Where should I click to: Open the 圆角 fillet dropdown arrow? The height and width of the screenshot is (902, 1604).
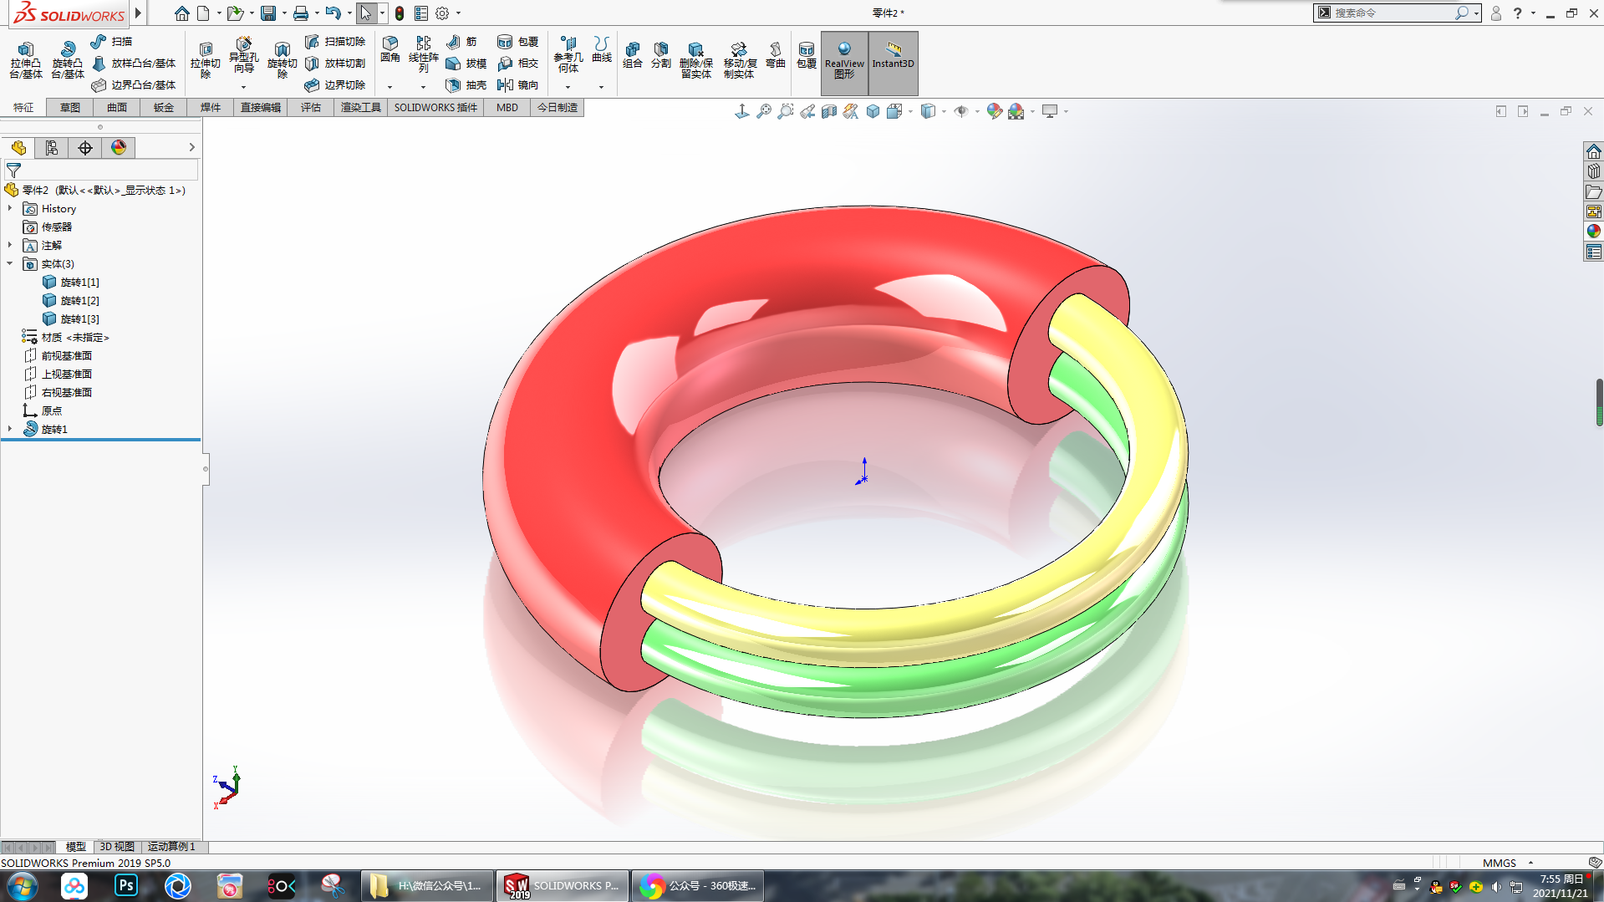click(390, 87)
